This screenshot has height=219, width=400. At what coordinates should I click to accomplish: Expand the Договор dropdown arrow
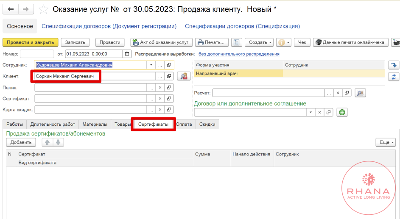(310, 112)
